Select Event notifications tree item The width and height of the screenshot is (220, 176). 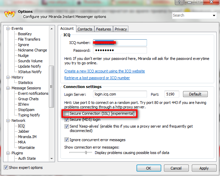point(33,93)
